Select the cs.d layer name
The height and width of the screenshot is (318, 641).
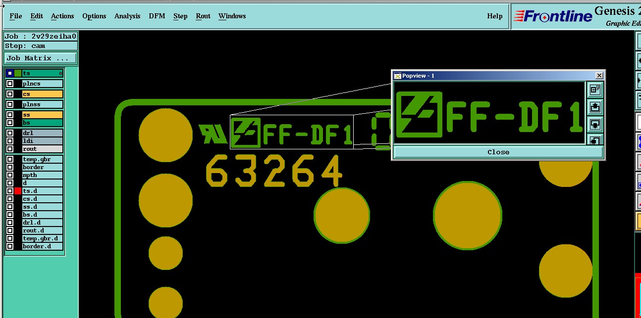(43, 199)
